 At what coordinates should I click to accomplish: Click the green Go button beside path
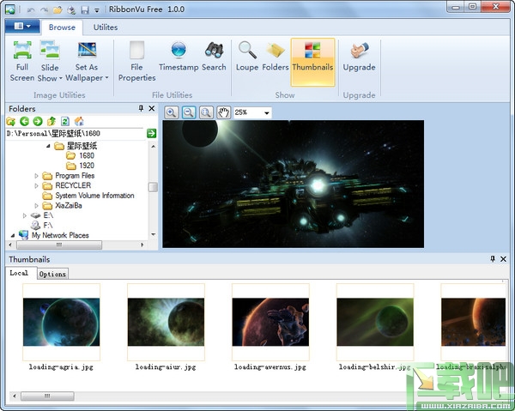(x=151, y=133)
